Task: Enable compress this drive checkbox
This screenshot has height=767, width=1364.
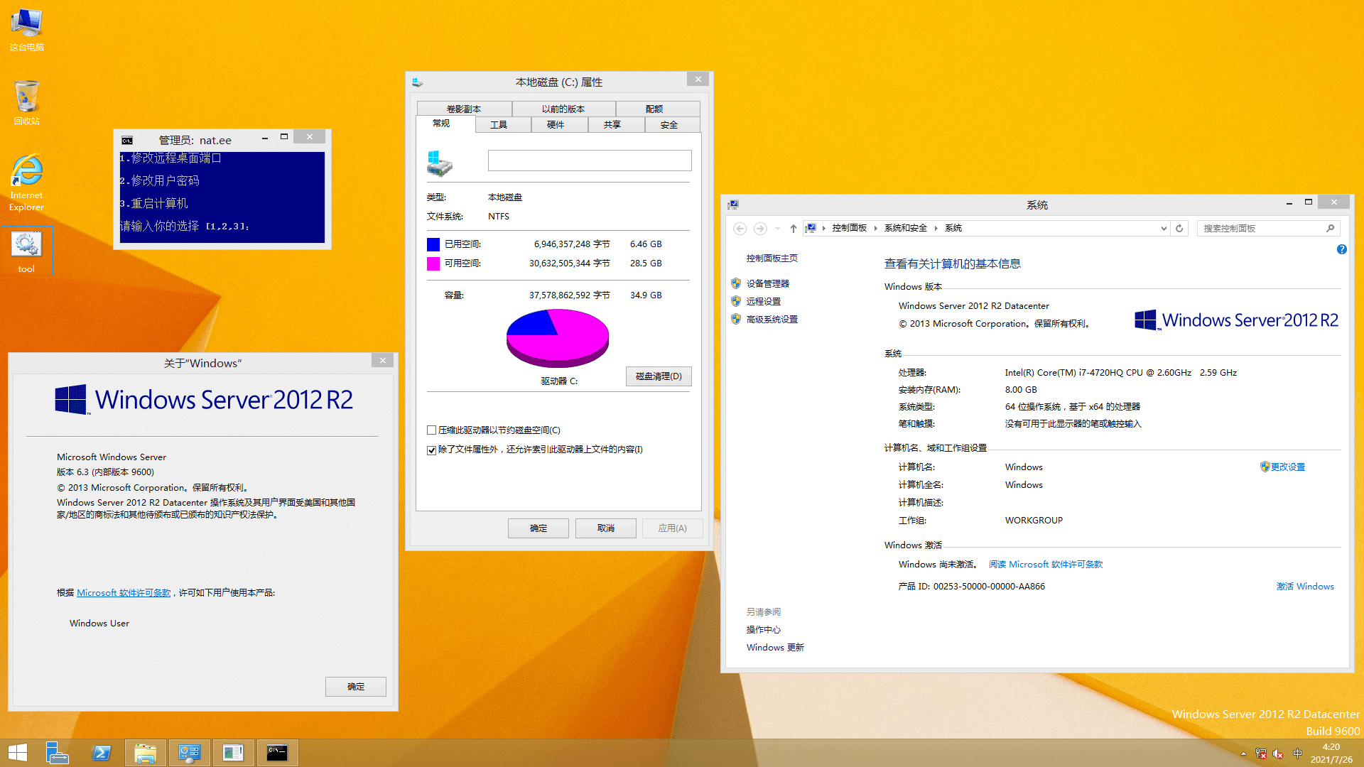Action: (x=431, y=430)
